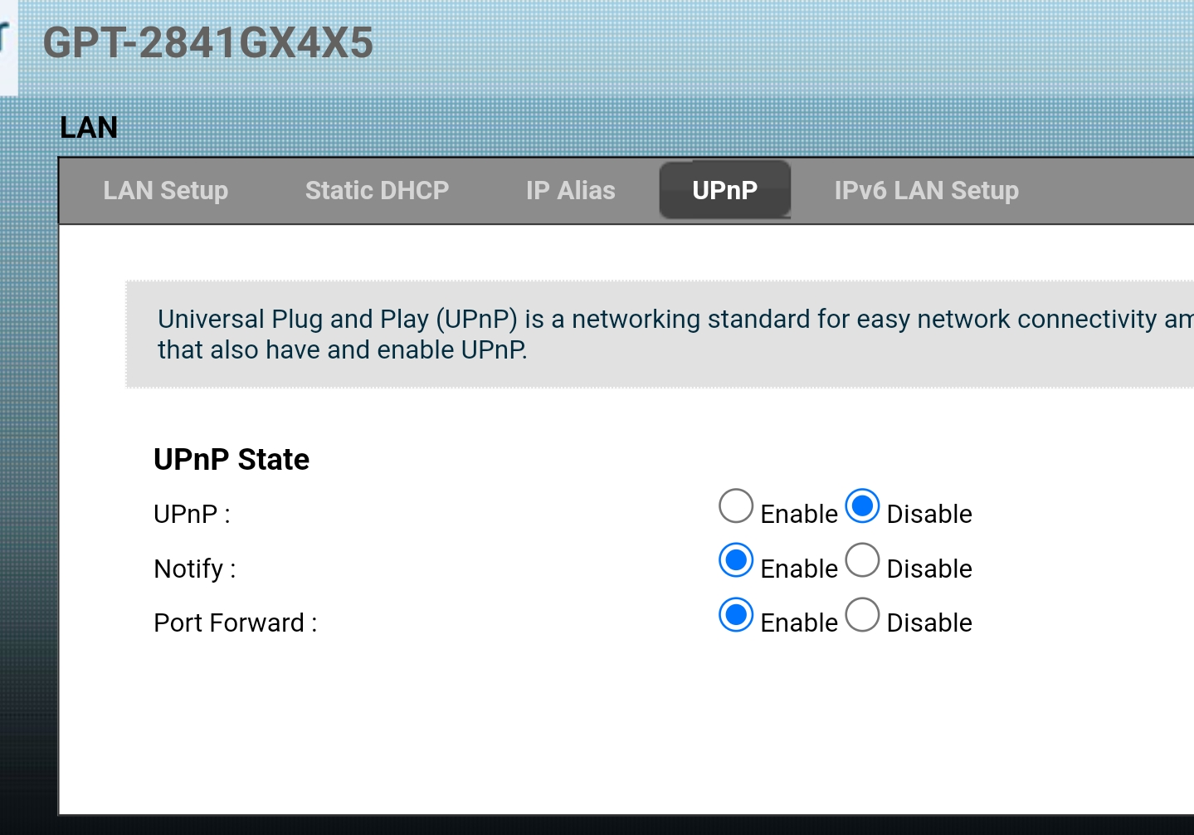Enable the Notify option
Screen dimensions: 1194x835
click(735, 560)
